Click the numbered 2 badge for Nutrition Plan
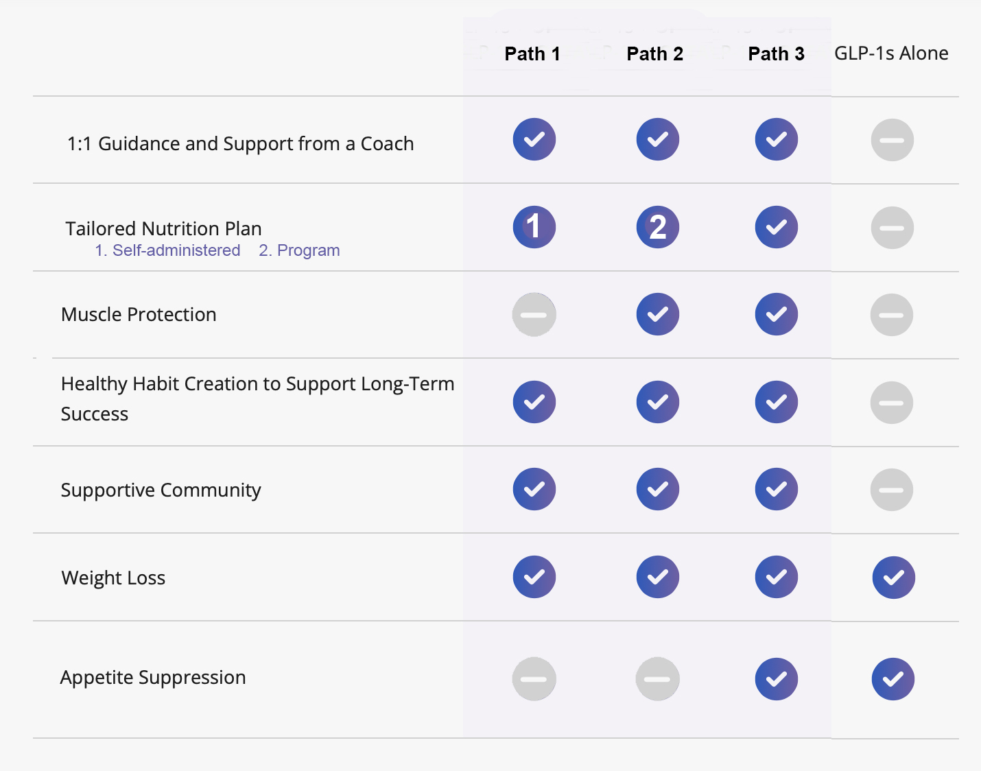The image size is (981, 771). click(657, 227)
